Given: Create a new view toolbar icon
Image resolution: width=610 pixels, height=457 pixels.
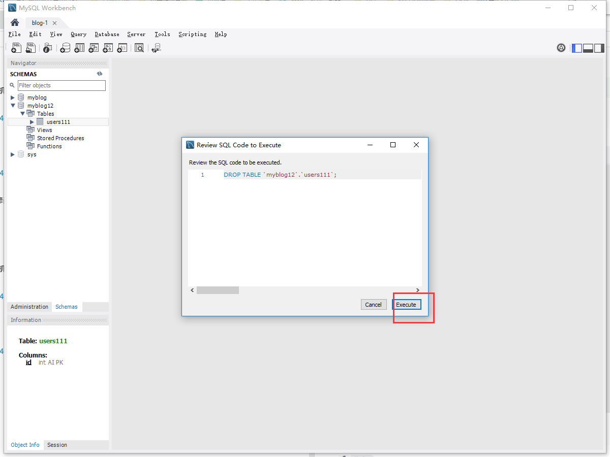Looking at the screenshot, I should pyautogui.click(x=94, y=48).
